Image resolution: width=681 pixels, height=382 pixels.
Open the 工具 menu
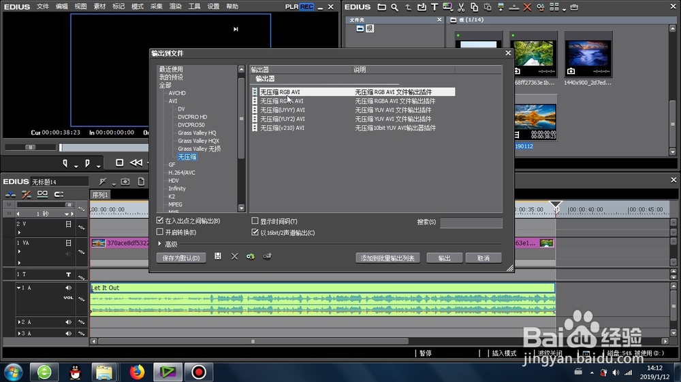pyautogui.click(x=194, y=7)
